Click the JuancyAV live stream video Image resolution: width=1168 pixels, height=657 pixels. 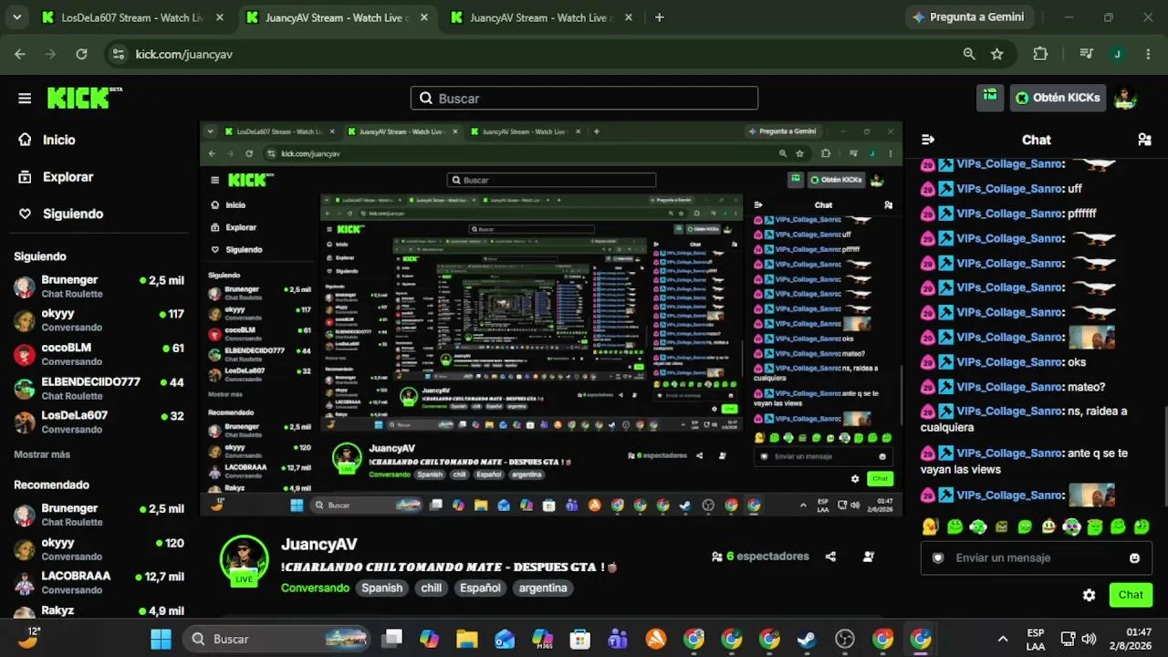(551, 318)
